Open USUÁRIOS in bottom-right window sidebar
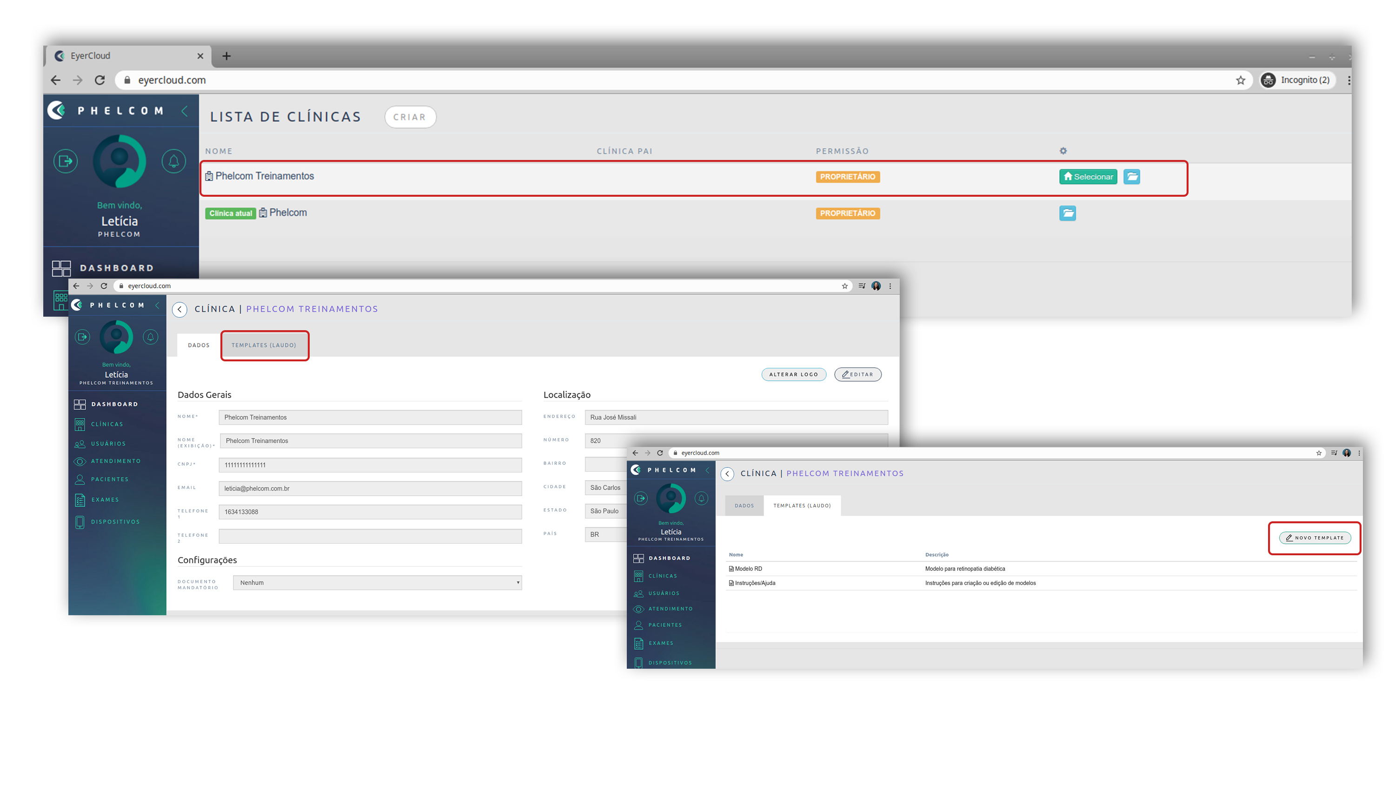1395x785 pixels. coord(656,593)
